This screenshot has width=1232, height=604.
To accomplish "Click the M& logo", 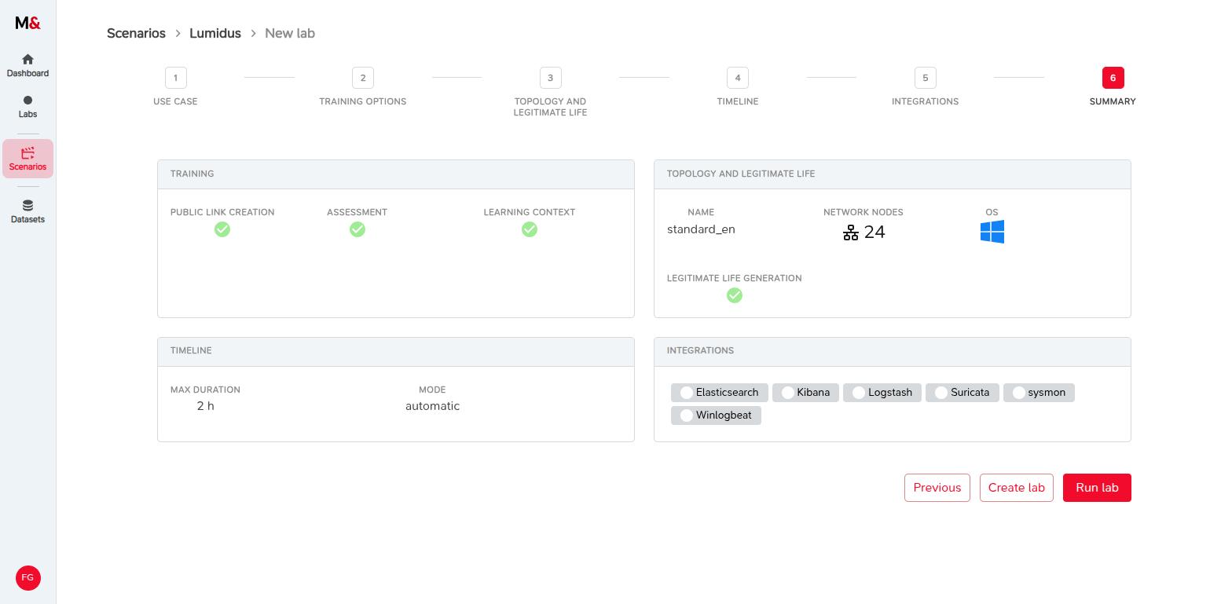I will [x=27, y=23].
